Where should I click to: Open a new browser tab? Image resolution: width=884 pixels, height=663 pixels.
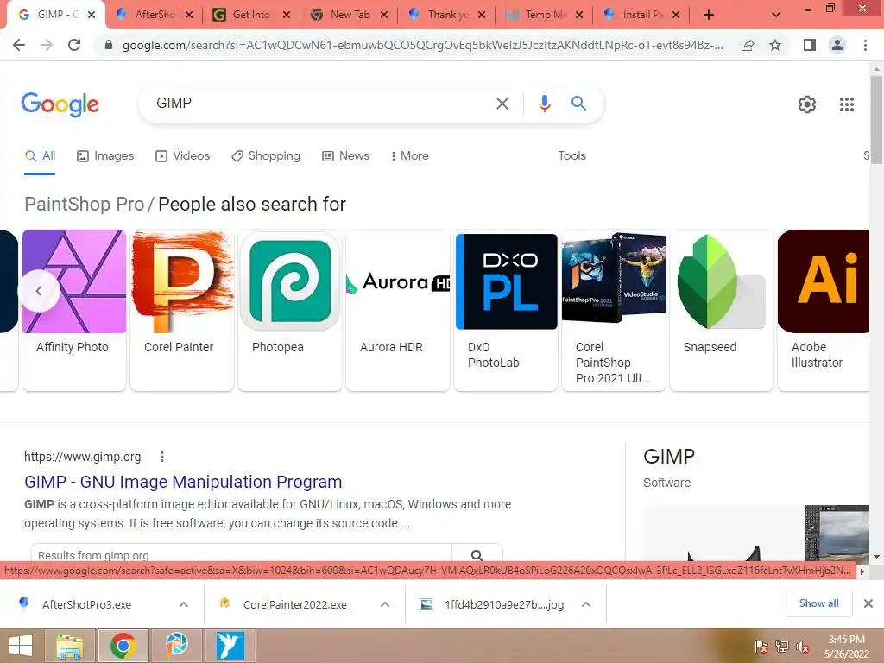(x=709, y=15)
